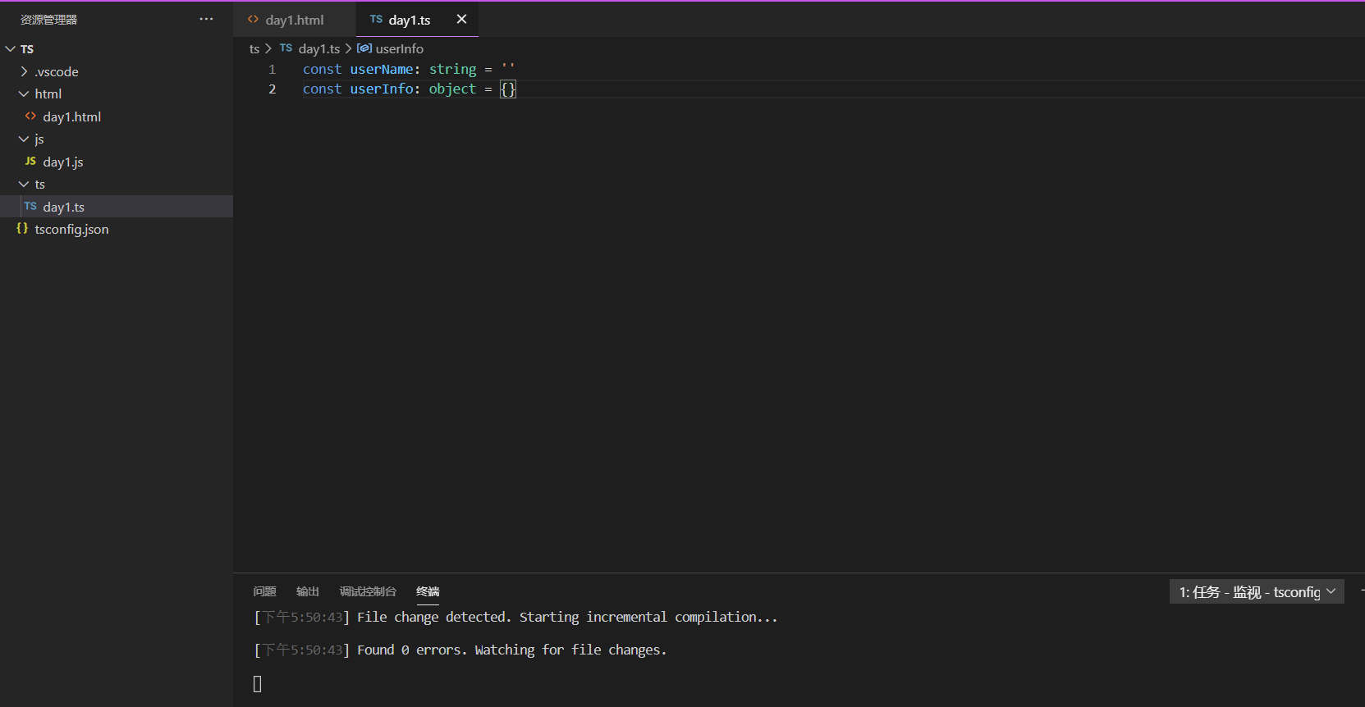Click the 资源管理器 explorer panel title

pos(48,19)
